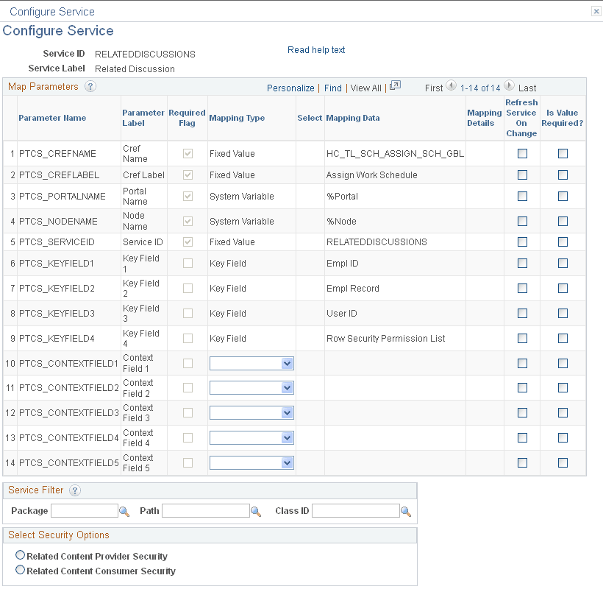Click the pop-out grid icon next to View All

click(395, 85)
